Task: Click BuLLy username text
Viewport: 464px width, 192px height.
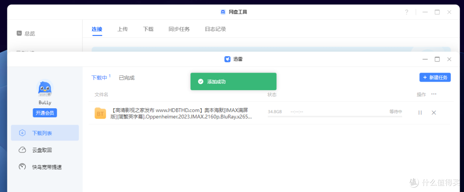Action: (x=45, y=102)
